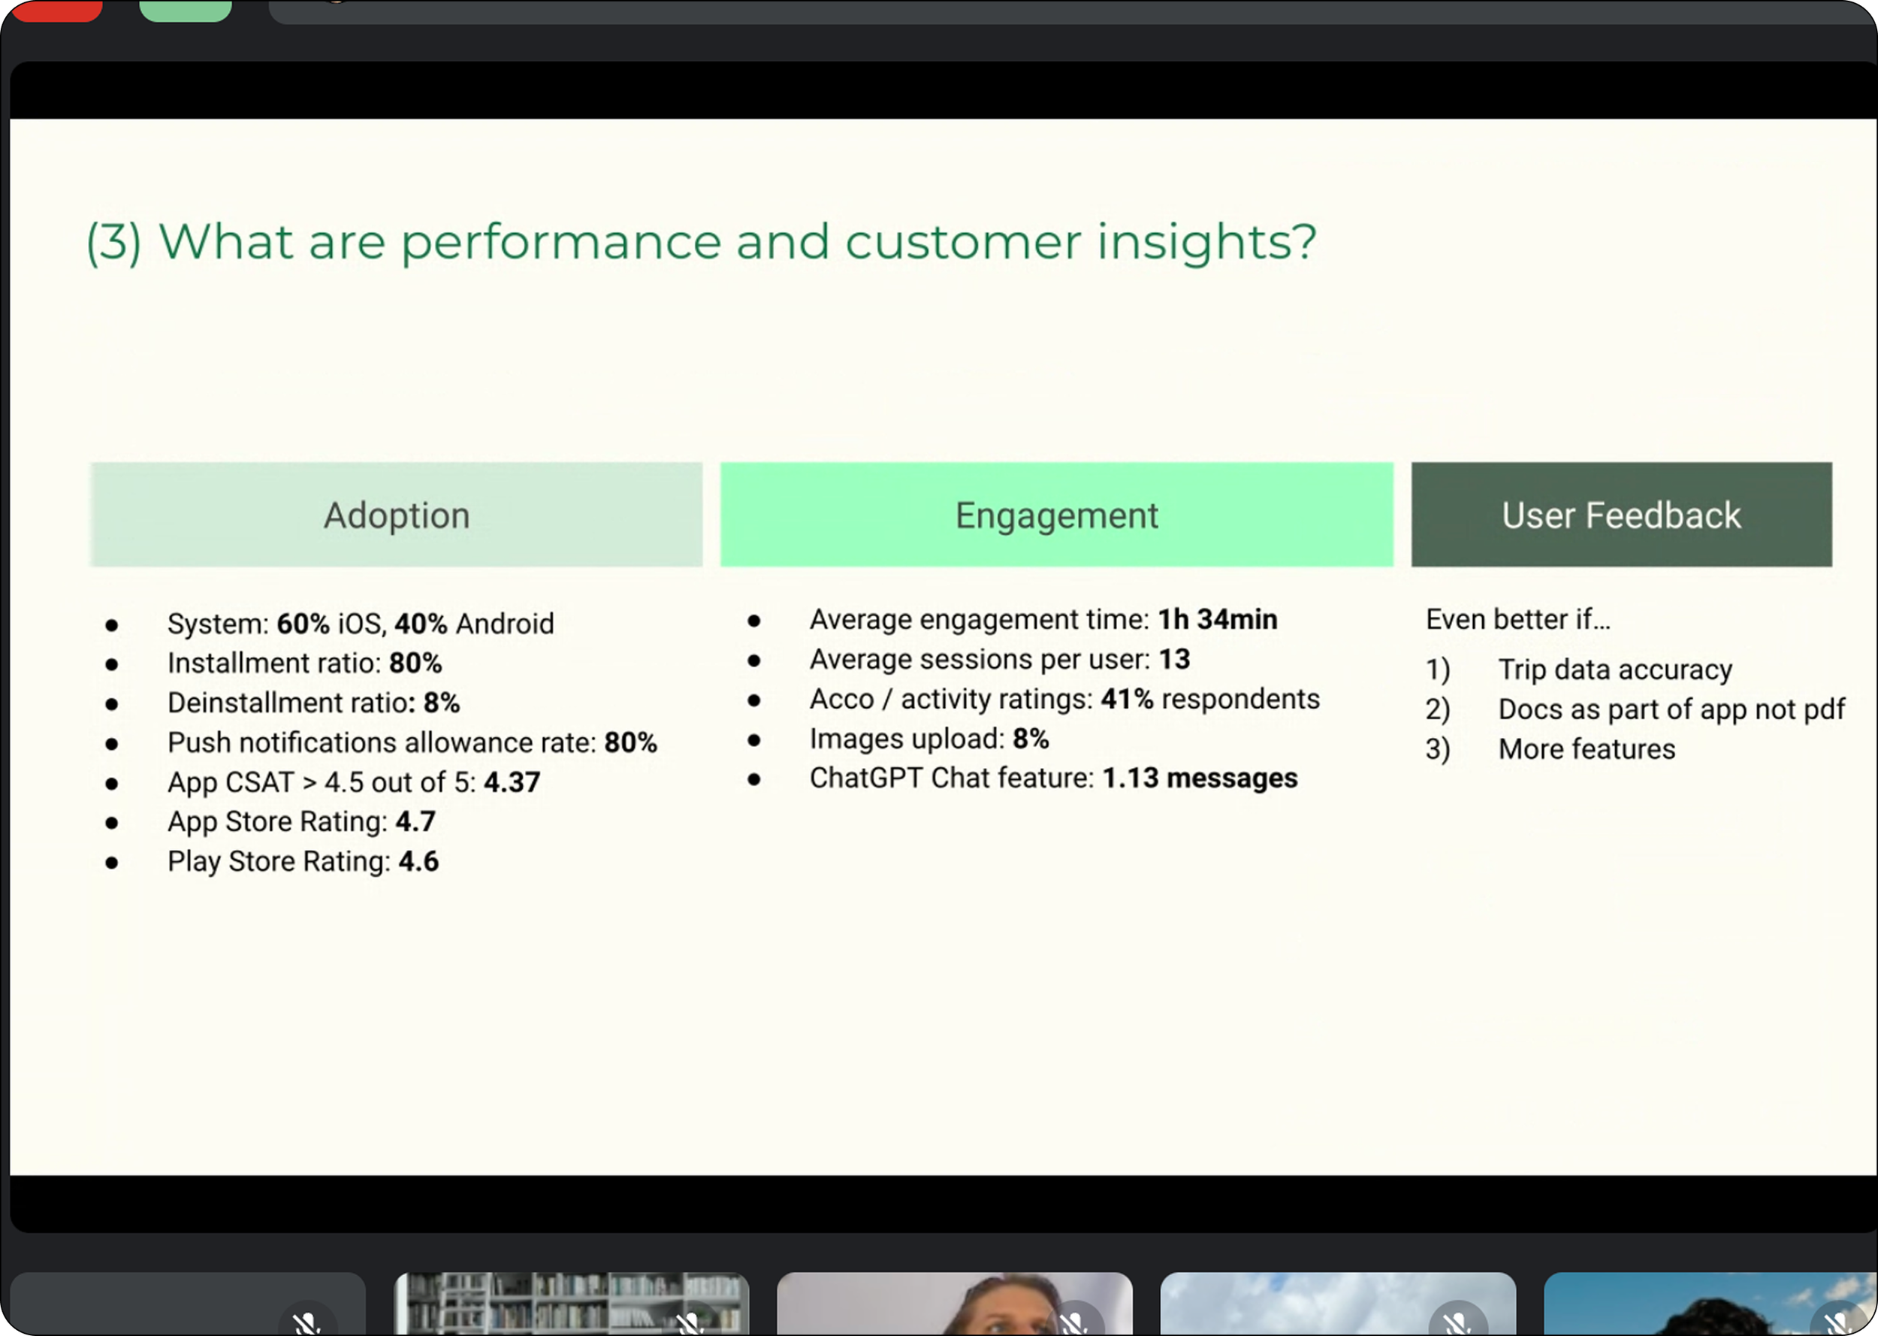Click the 'App Store Rating: 4.7' bullet
1878x1336 pixels.
[x=301, y=821]
